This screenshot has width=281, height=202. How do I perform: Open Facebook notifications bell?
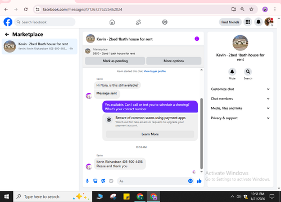pyautogui.click(x=259, y=22)
